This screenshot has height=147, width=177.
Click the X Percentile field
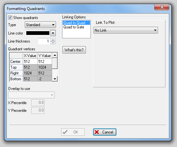38,103
